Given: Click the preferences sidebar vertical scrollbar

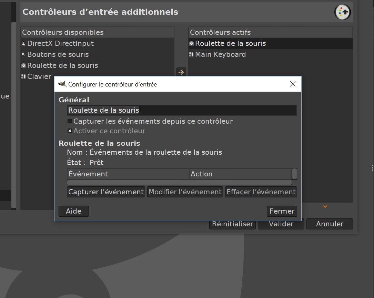Looking at the screenshot, I should tap(13, 114).
